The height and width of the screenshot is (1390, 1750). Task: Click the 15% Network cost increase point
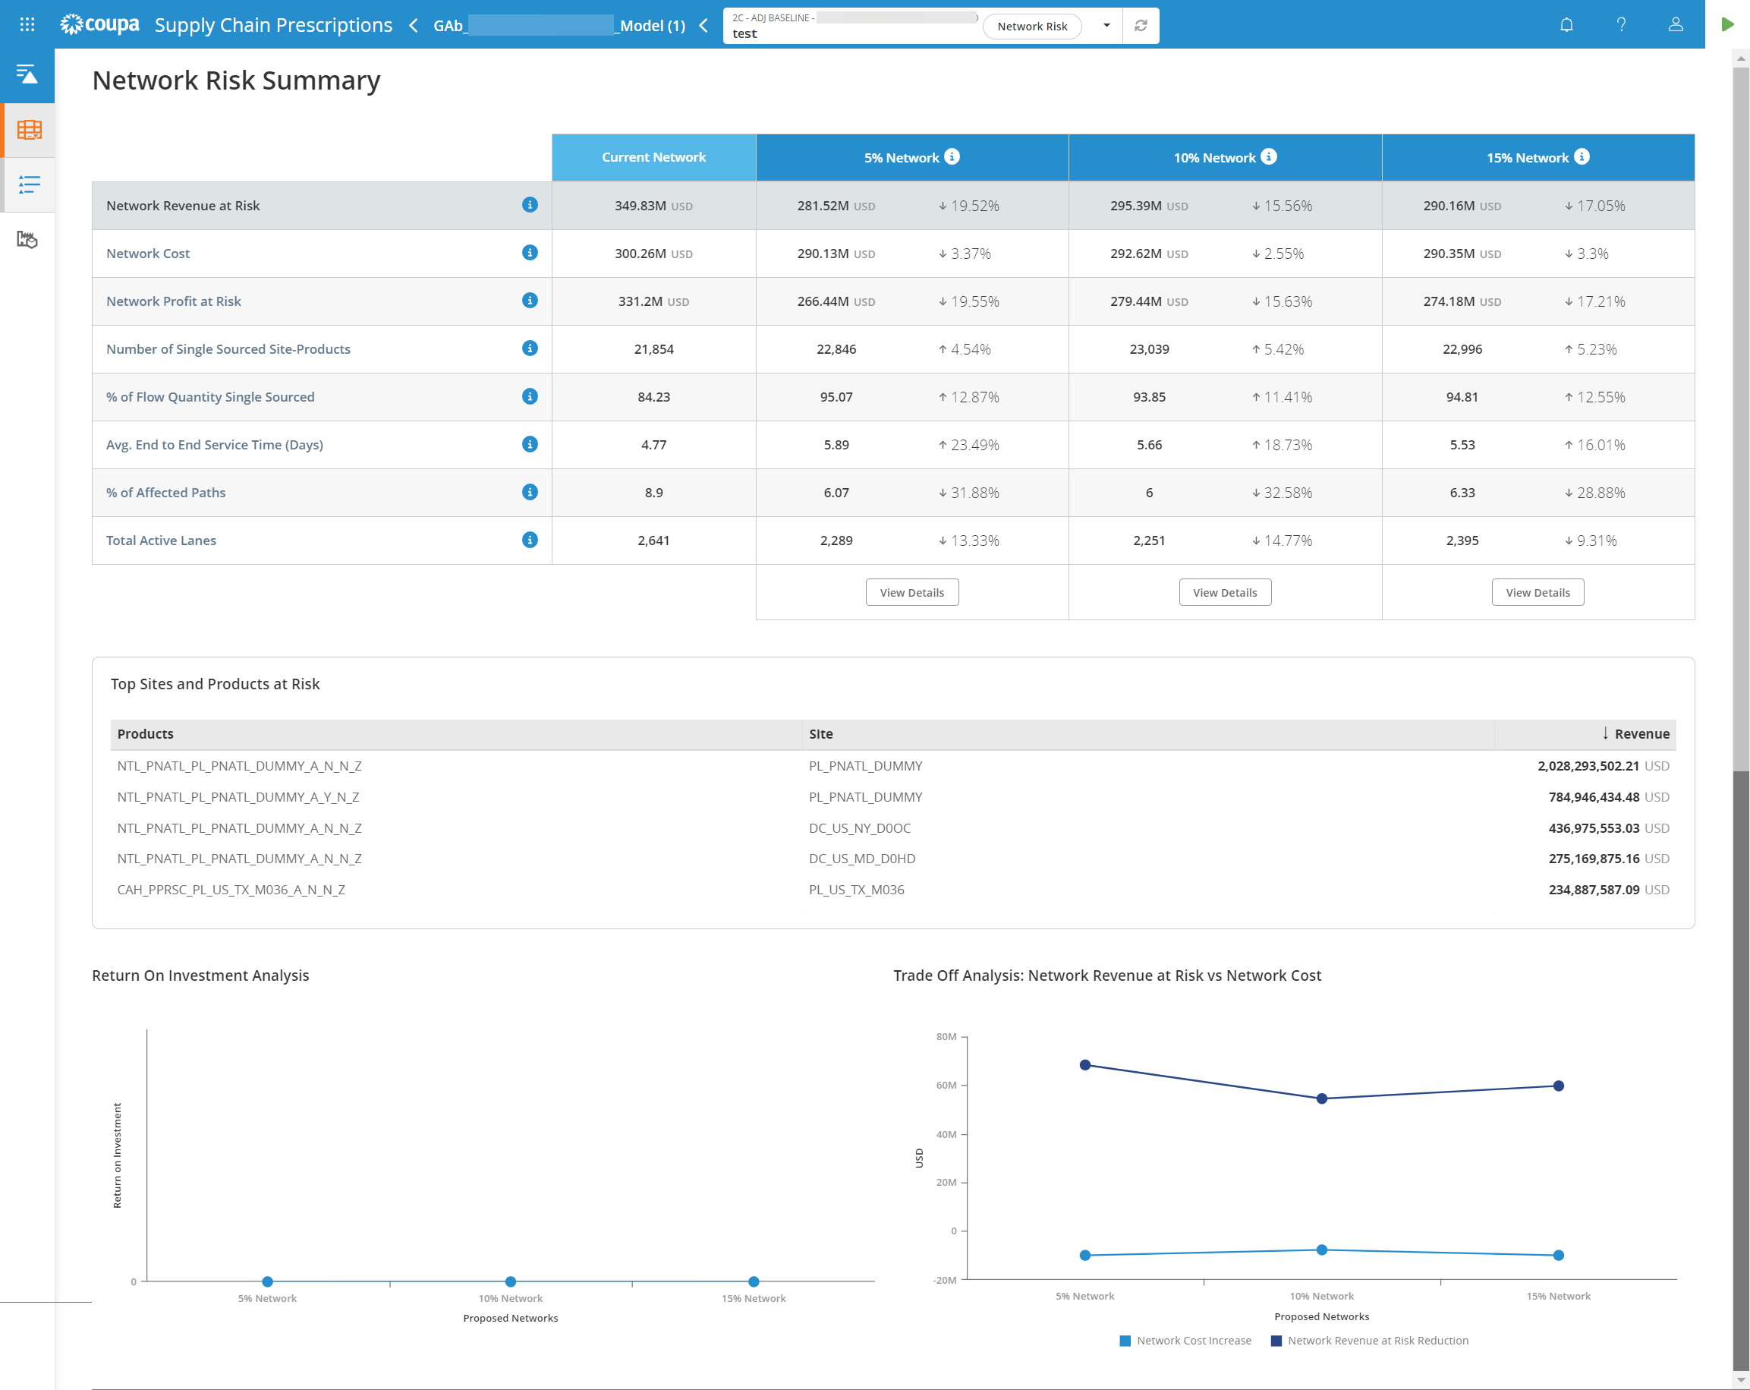click(x=1559, y=1255)
